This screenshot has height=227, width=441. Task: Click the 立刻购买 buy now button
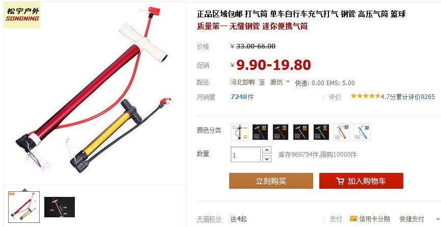[x=271, y=181]
